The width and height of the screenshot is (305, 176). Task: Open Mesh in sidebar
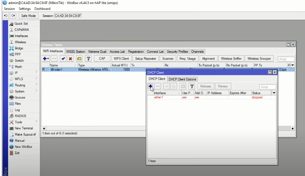(x=18, y=67)
